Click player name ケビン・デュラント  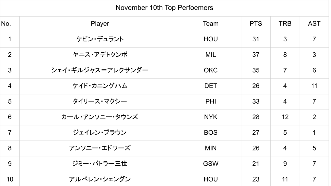100,39
